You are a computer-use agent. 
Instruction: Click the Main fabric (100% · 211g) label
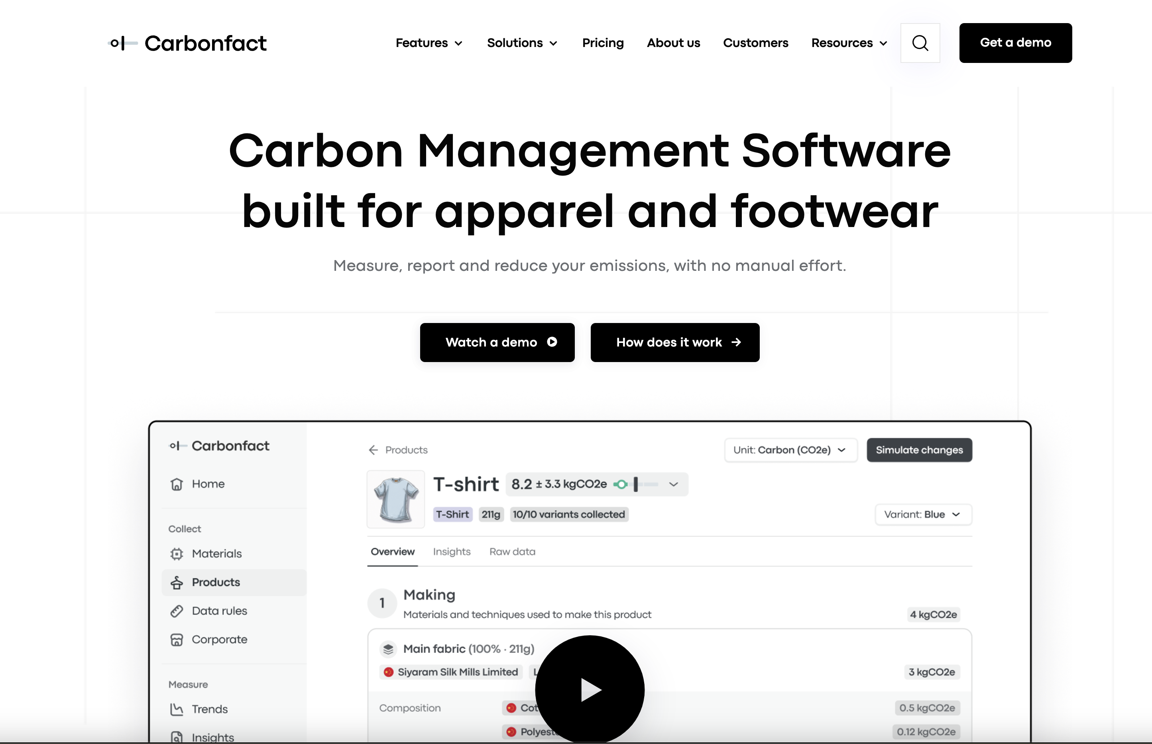point(468,649)
